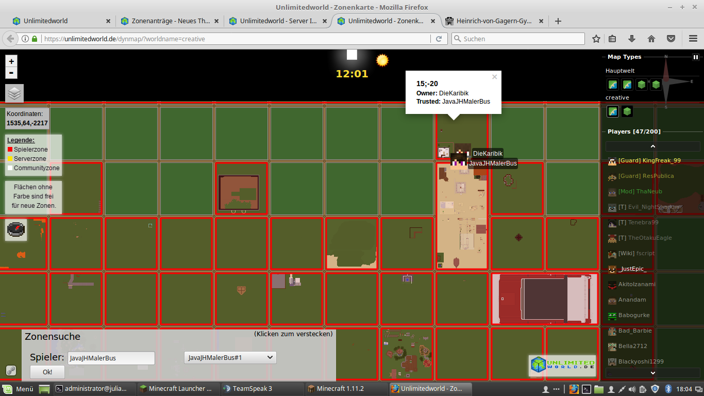
Task: Switch to TeamSpeak 3 taskbar window
Action: [262, 389]
